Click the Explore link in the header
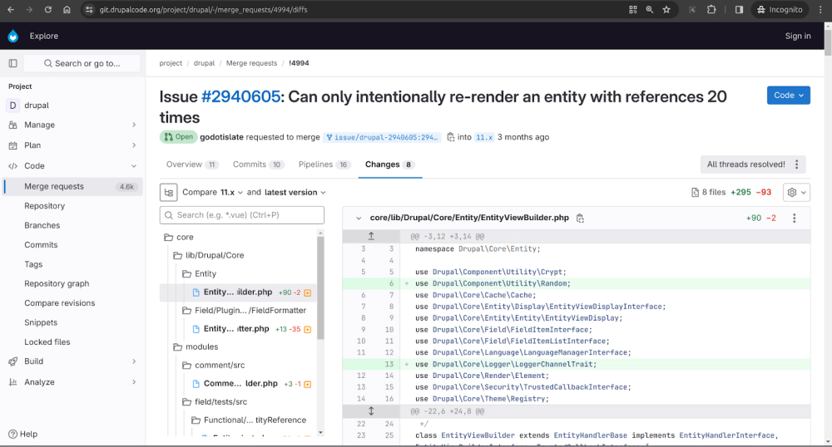 [x=43, y=36]
